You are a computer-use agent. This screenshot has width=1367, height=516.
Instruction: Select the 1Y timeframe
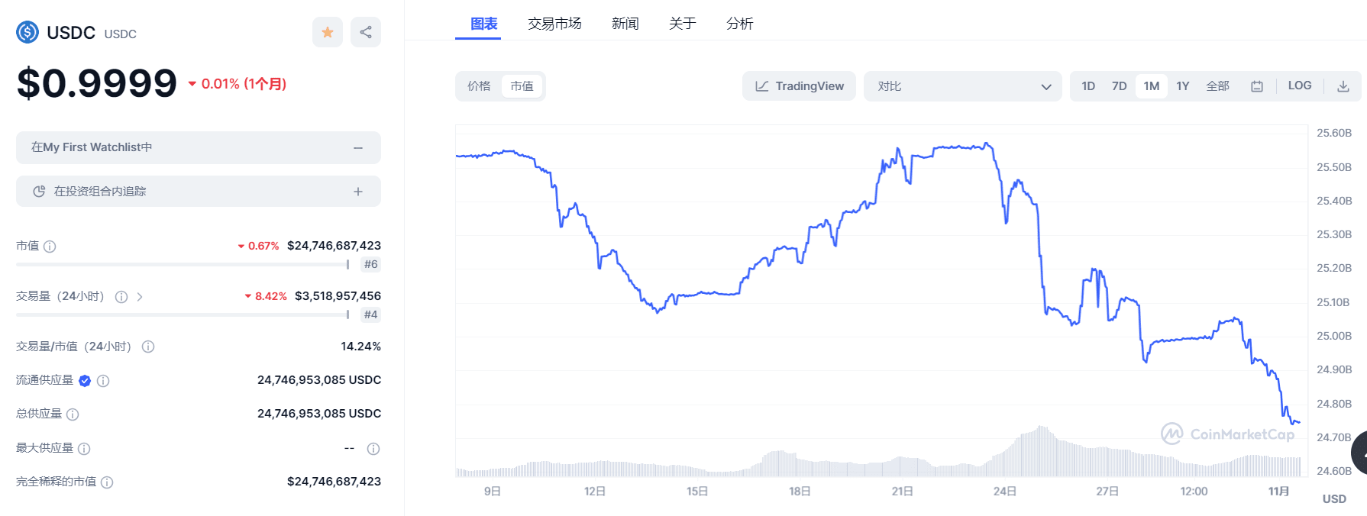click(x=1182, y=85)
